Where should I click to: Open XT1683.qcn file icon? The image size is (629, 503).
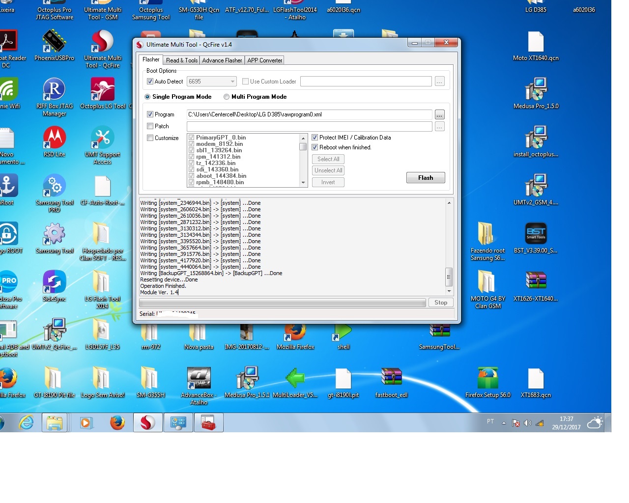point(536,382)
